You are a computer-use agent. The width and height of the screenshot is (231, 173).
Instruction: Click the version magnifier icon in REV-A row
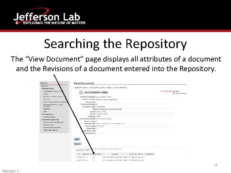click(84, 160)
